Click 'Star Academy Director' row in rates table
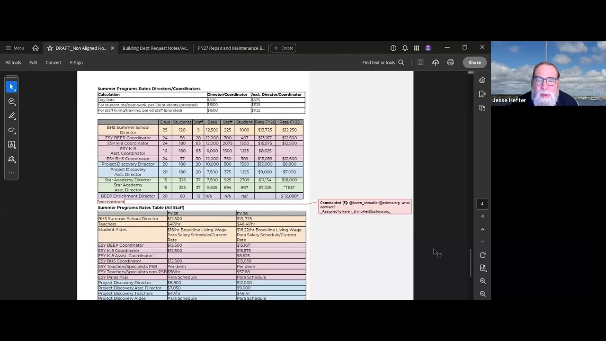 point(128,180)
